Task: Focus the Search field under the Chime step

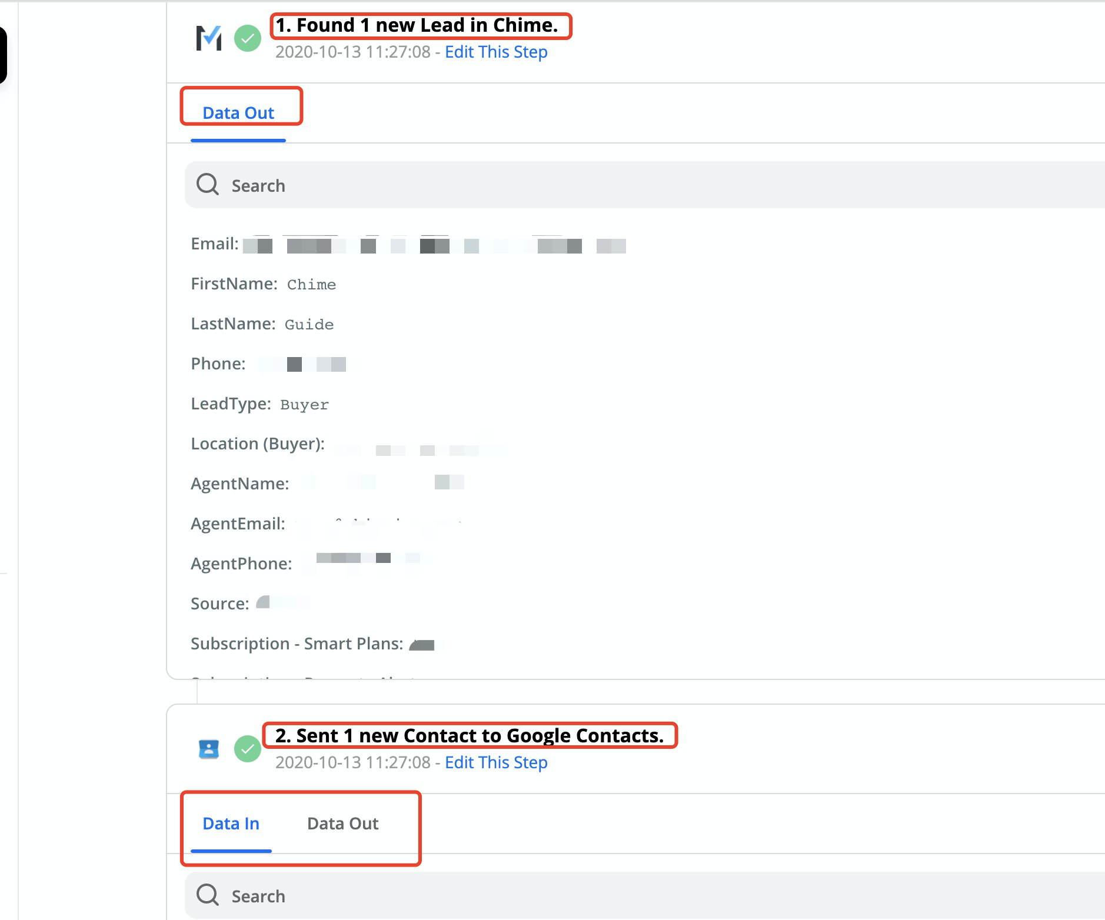Action: coord(647,185)
